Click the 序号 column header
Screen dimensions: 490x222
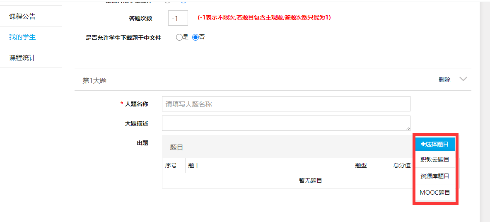(x=171, y=165)
